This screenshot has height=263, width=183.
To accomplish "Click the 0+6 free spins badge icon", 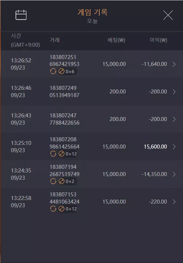I will tap(67, 71).
